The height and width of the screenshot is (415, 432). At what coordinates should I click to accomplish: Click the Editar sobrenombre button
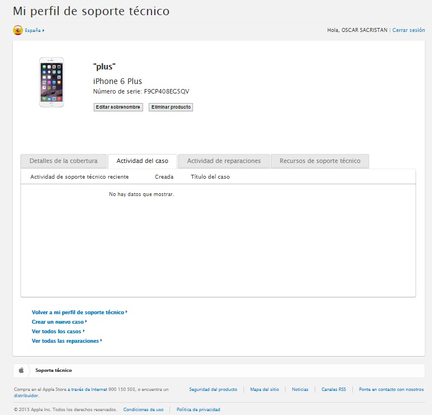[x=118, y=107]
